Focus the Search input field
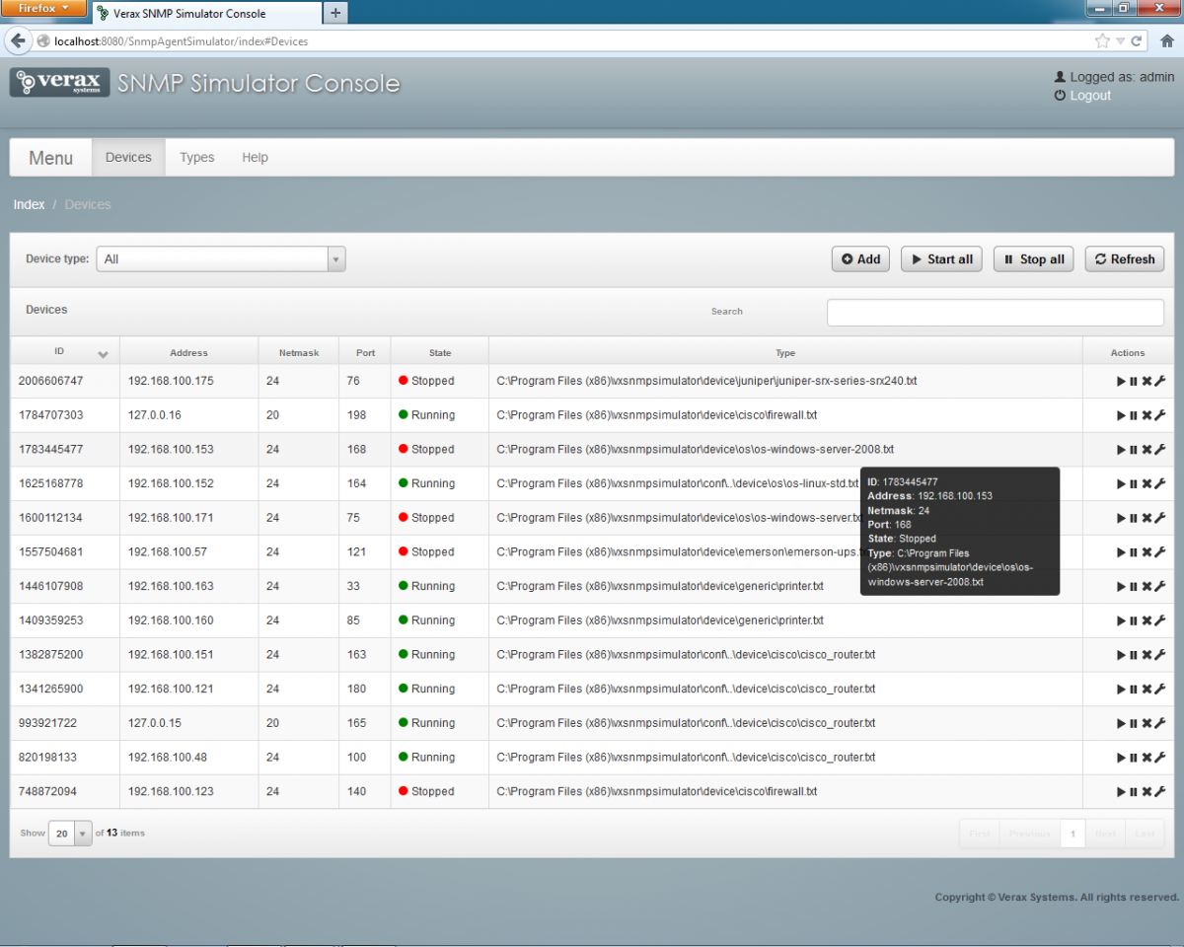Viewport: 1184px width, 947px height. [x=996, y=312]
